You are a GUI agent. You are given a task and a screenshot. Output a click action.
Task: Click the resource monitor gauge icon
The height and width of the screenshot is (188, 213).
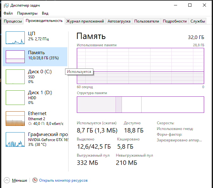(35, 180)
